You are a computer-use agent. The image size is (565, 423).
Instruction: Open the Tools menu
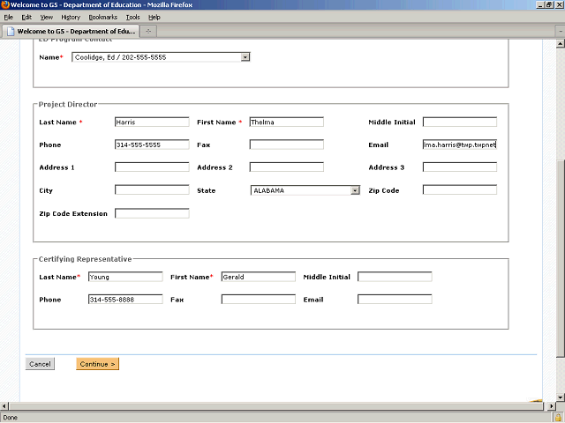[x=132, y=18]
